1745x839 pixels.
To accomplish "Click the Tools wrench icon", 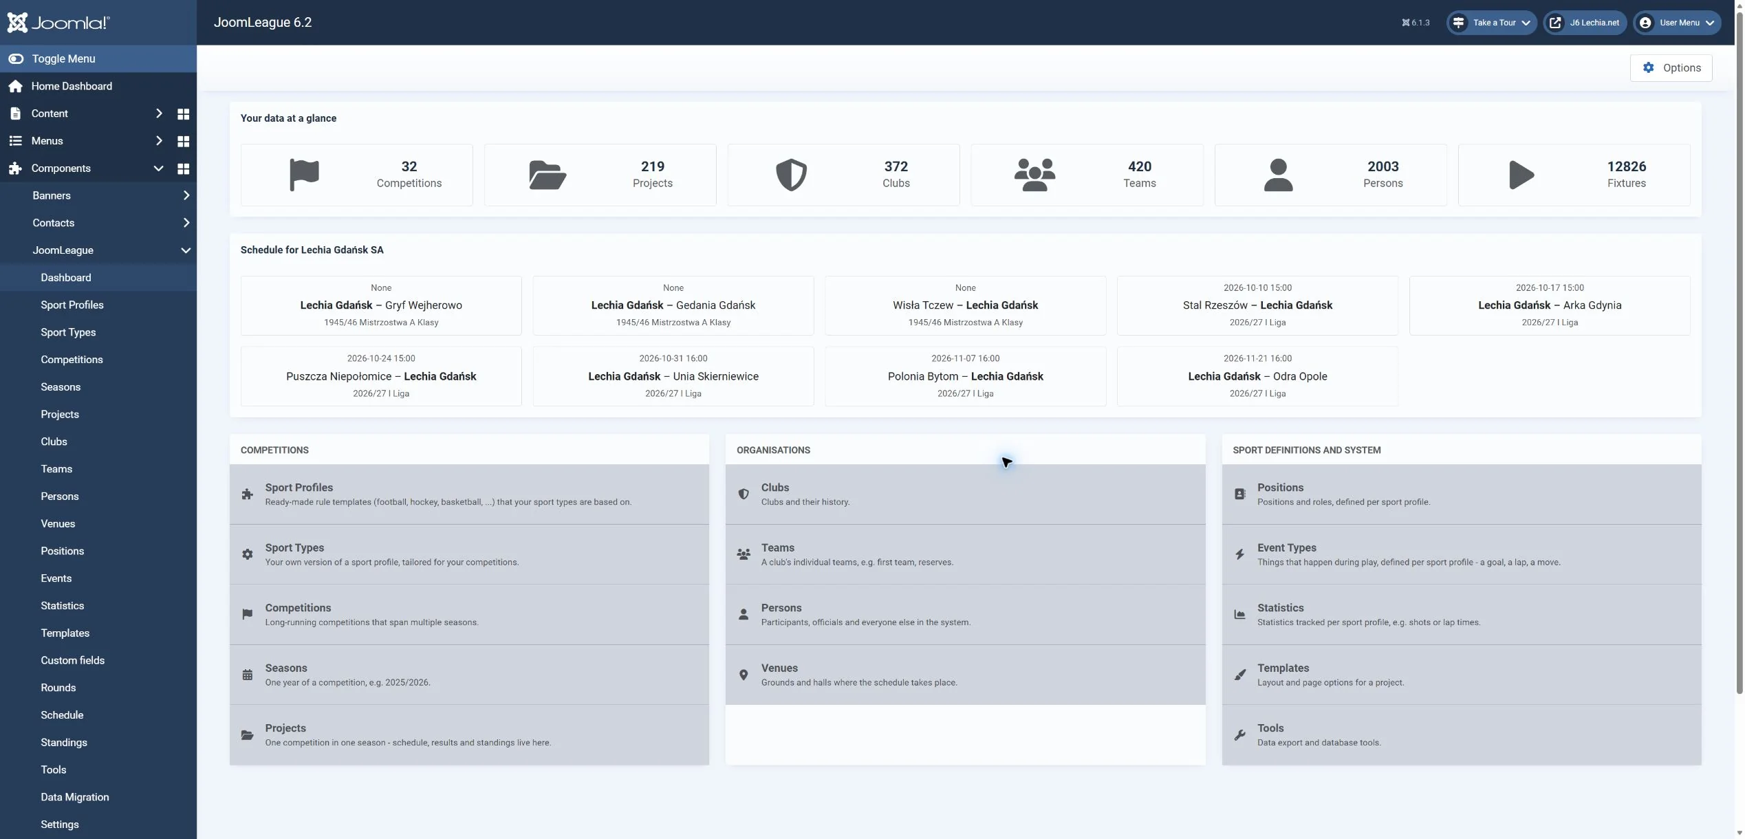I will 1239,734.
